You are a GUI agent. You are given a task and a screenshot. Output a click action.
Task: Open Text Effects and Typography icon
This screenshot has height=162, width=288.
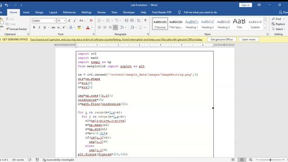[71, 27]
